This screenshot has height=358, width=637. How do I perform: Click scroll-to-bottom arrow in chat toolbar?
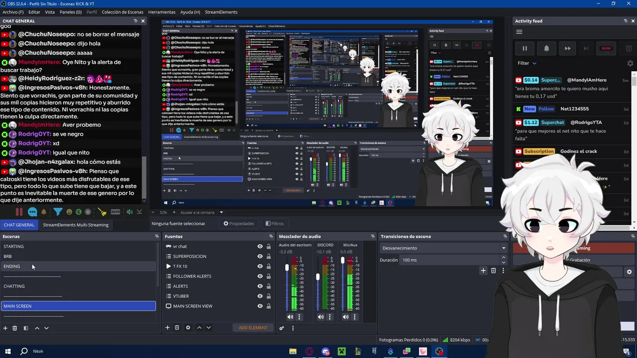click(x=139, y=212)
